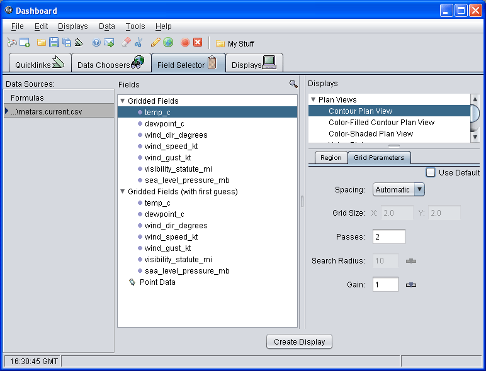Click the eraser icon in toolbar

click(126, 43)
